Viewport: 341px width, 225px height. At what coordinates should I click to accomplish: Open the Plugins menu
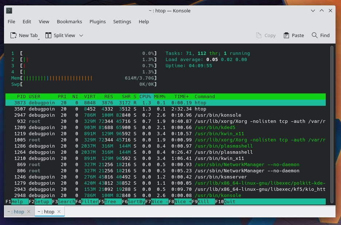[x=97, y=21]
